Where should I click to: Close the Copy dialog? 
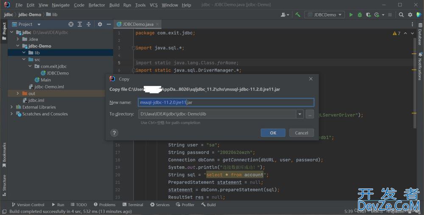point(311,79)
